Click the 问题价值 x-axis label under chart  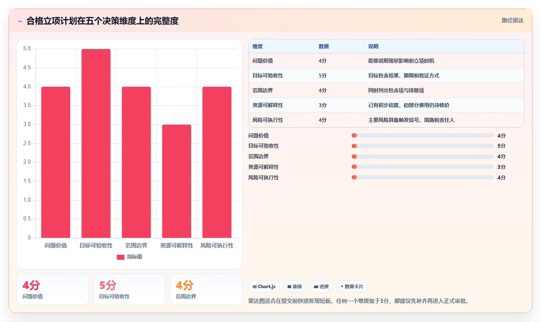click(56, 245)
